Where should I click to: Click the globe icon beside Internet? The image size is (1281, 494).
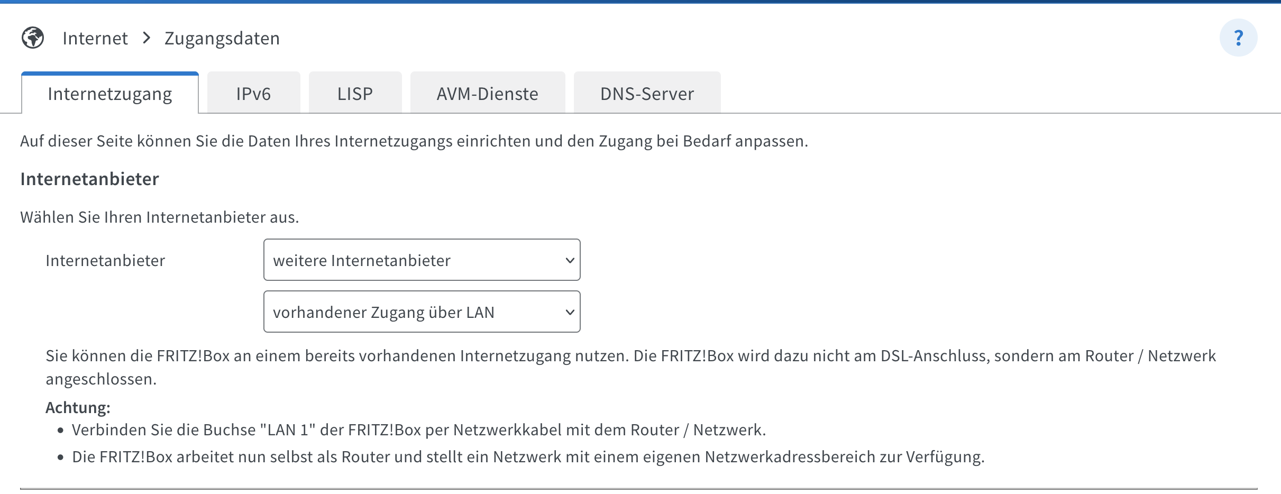[x=33, y=38]
